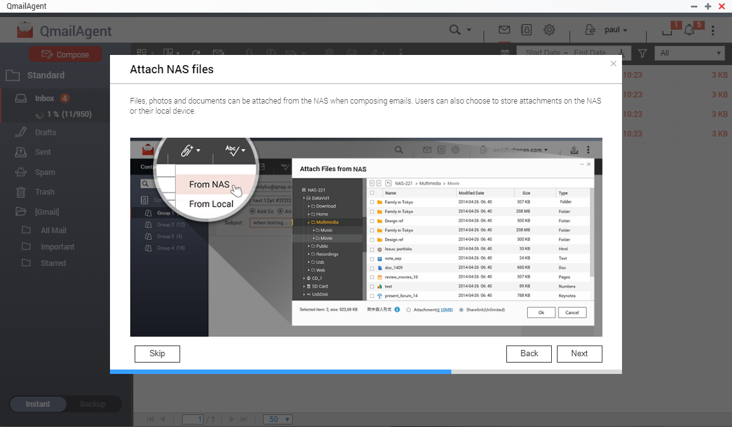Open the Drafts folder
This screenshot has height=427, width=732.
tap(46, 133)
